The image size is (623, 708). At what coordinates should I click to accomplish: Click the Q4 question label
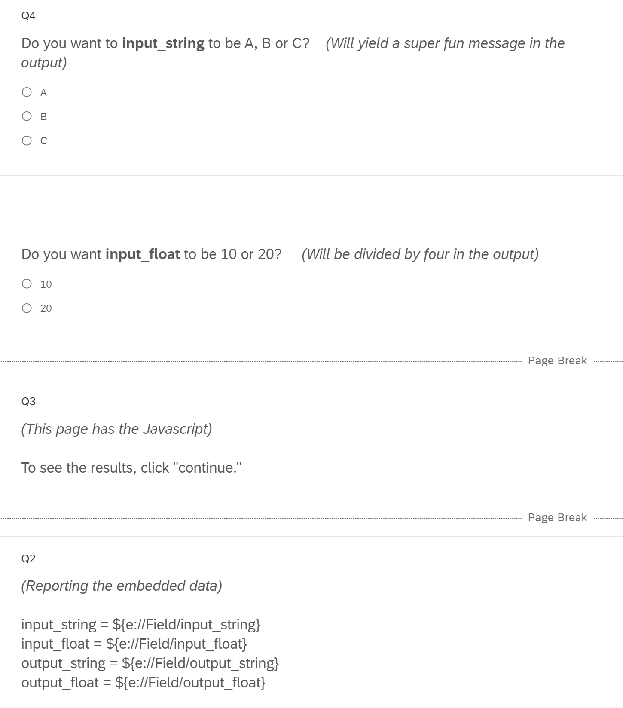coord(28,16)
